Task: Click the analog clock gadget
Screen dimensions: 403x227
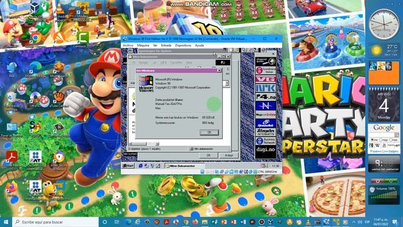Action: point(384,24)
